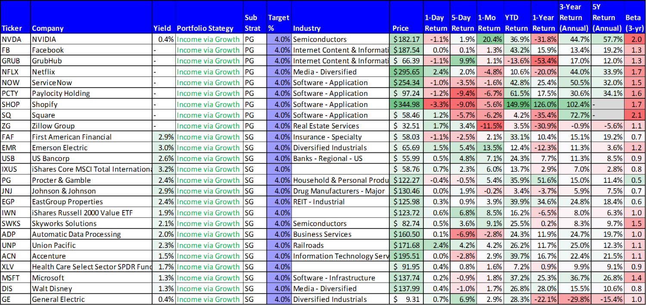Select Insurance - Specialty industry cell

[x=340, y=137]
